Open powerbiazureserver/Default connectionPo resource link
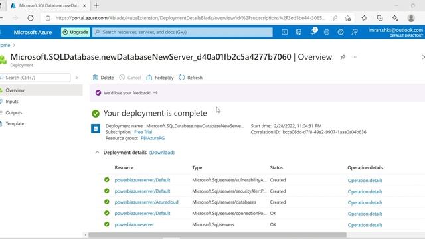The height and width of the screenshot is (239, 425). [142, 214]
